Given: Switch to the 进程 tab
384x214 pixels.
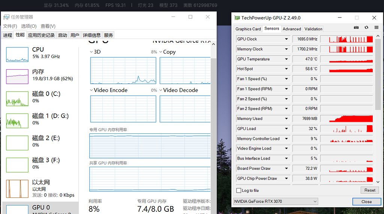Looking at the screenshot, I should click(7, 35).
